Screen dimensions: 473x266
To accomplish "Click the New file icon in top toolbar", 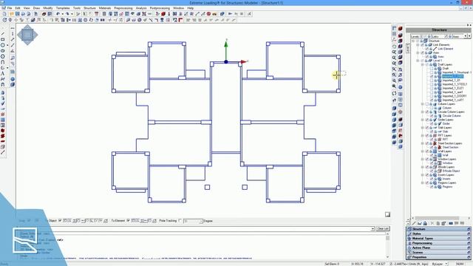I will 4,14.
